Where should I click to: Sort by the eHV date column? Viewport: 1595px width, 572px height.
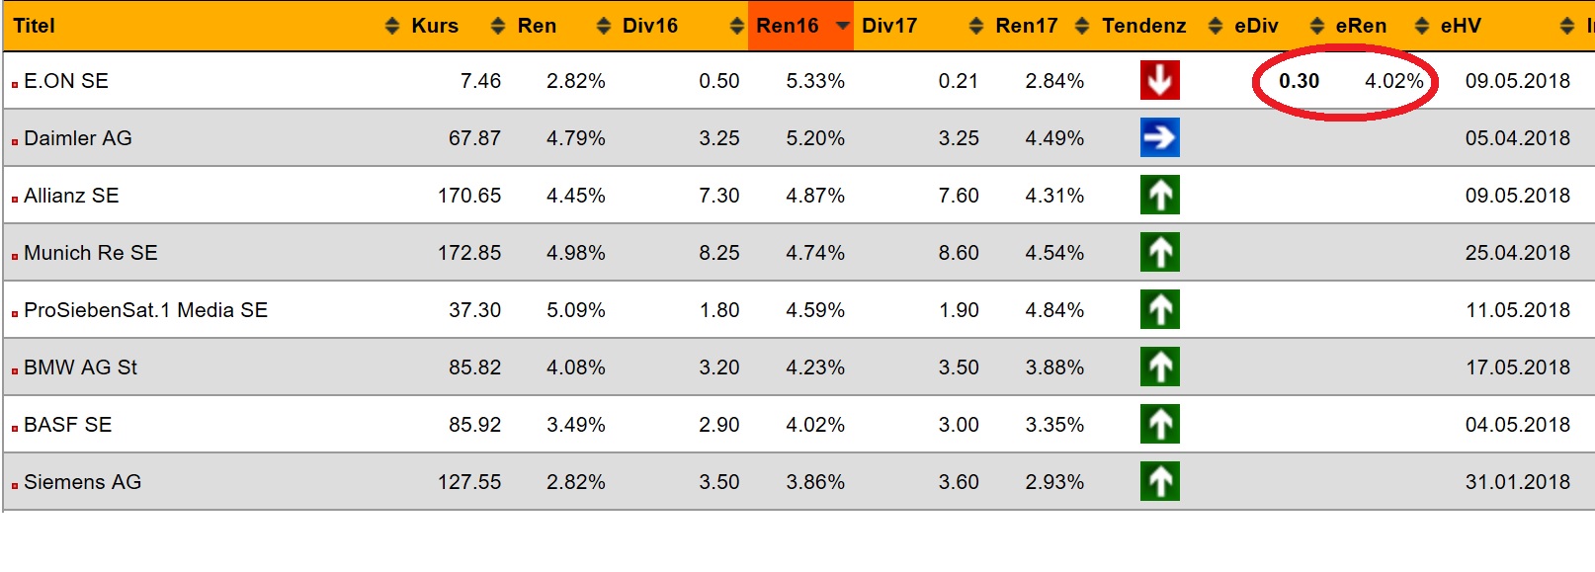tap(1461, 26)
